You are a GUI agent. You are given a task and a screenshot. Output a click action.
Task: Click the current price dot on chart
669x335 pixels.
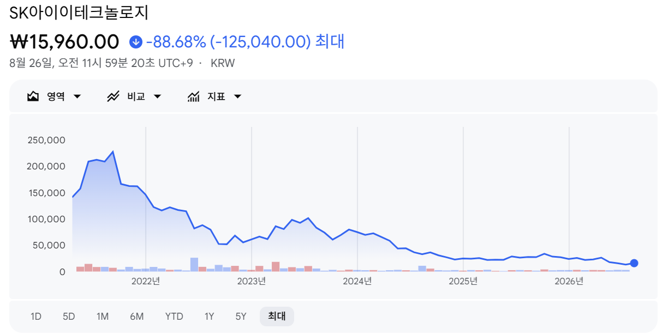pyautogui.click(x=634, y=263)
